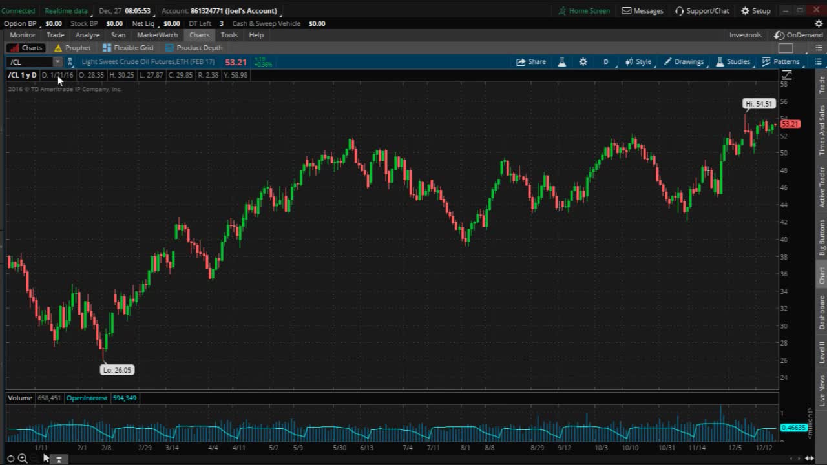Open the Share chart button
827x465 pixels.
[530, 62]
